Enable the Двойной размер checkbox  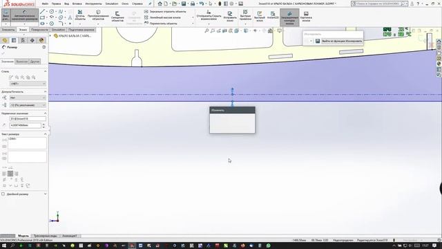click(x=3, y=194)
